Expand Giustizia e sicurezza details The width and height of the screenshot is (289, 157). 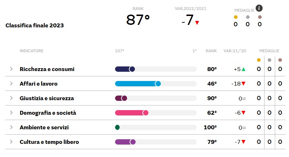(11, 98)
